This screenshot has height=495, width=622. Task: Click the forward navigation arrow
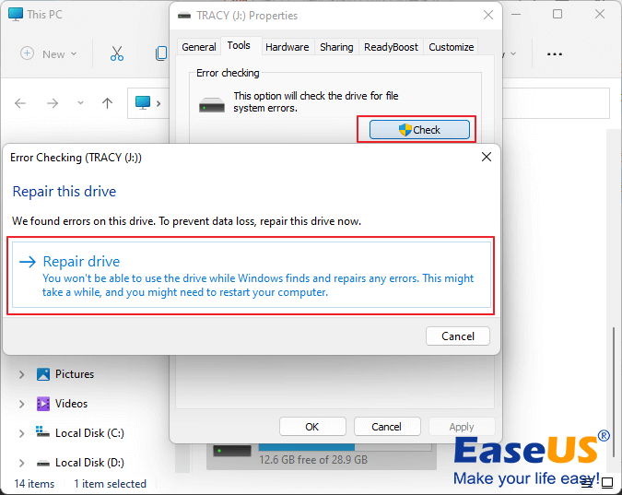click(x=51, y=103)
